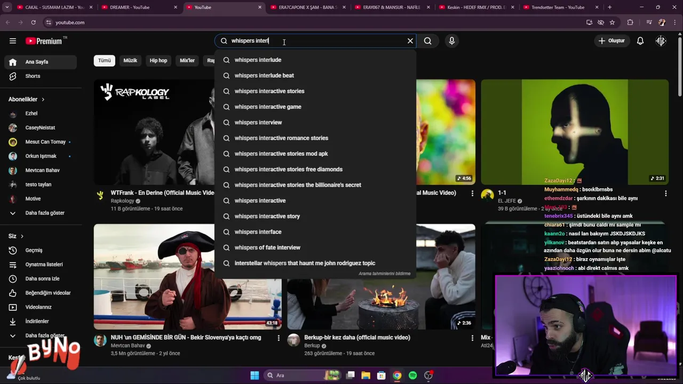Open Chrome media controls icon

click(x=649, y=22)
